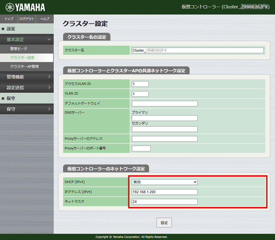Open the トップ tab
Image resolution: width=275 pixels, height=240 pixels.
[9, 19]
